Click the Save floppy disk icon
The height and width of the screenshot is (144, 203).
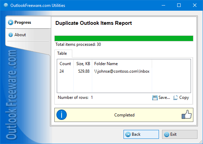(x=155, y=97)
